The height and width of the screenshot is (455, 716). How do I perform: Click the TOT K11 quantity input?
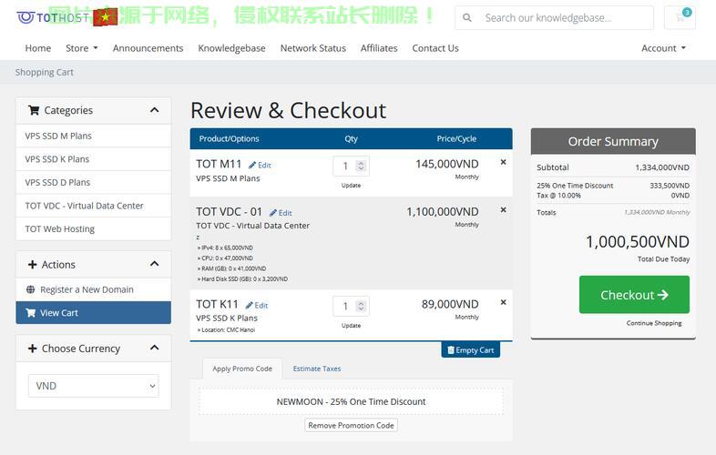[x=351, y=307]
